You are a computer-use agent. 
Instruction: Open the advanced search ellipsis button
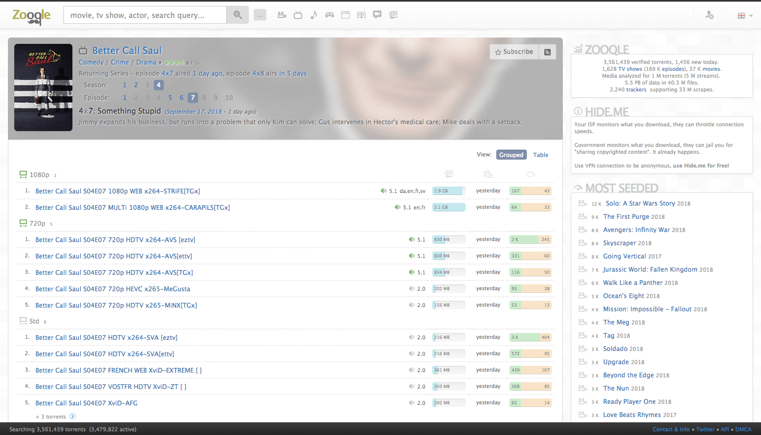(x=260, y=15)
